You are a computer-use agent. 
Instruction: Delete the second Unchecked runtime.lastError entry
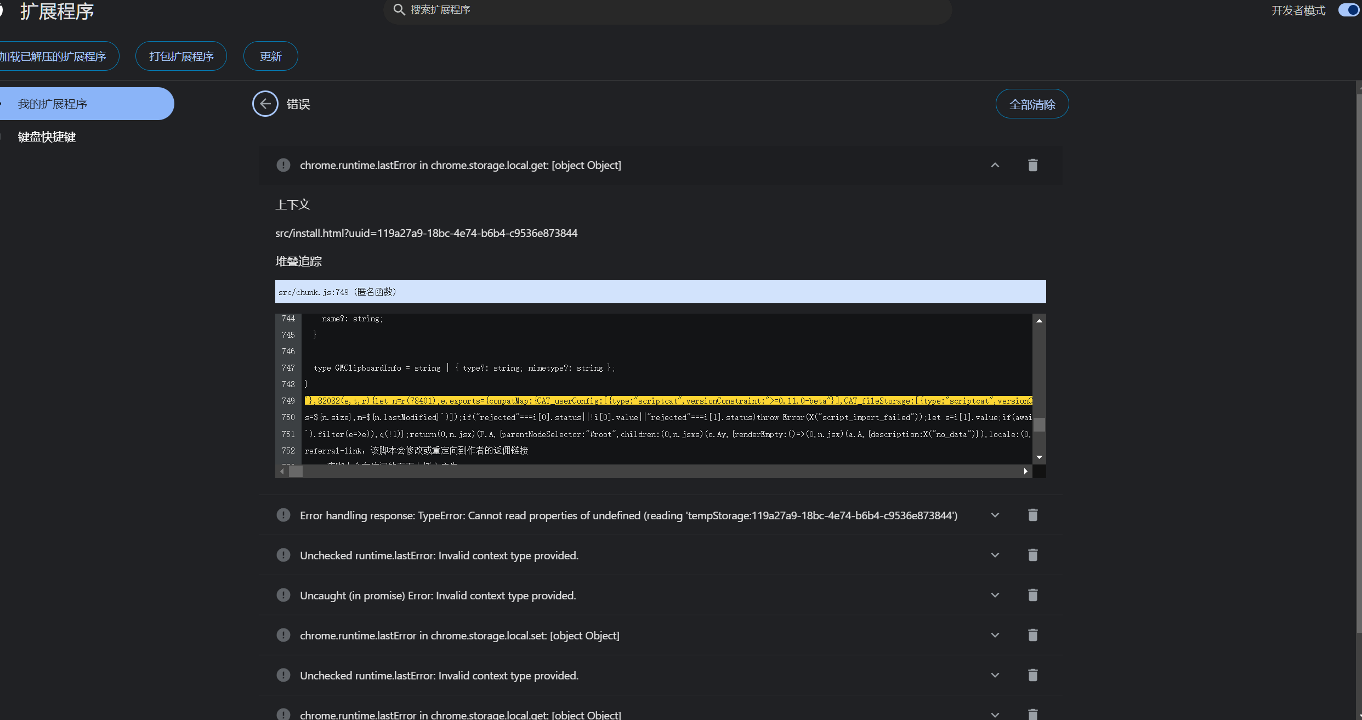point(1032,675)
